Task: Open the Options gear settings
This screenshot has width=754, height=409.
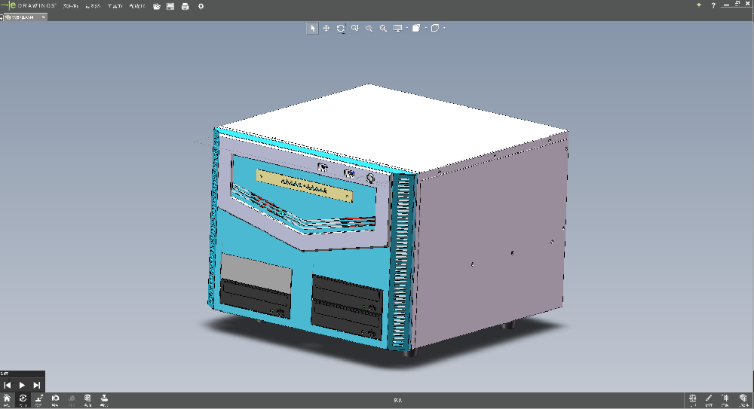Action: point(201,6)
